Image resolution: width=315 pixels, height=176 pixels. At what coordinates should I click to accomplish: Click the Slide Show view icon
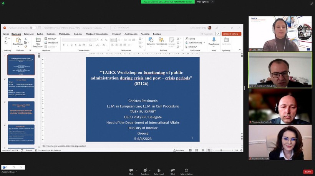point(209,150)
